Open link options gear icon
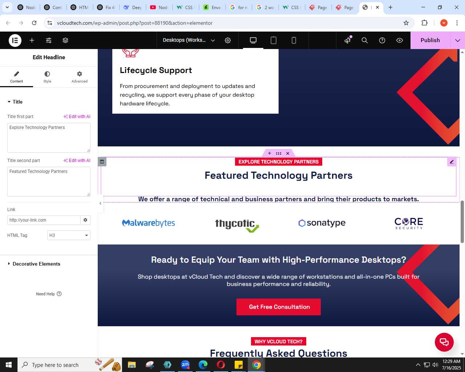465x372 pixels. 85,220
